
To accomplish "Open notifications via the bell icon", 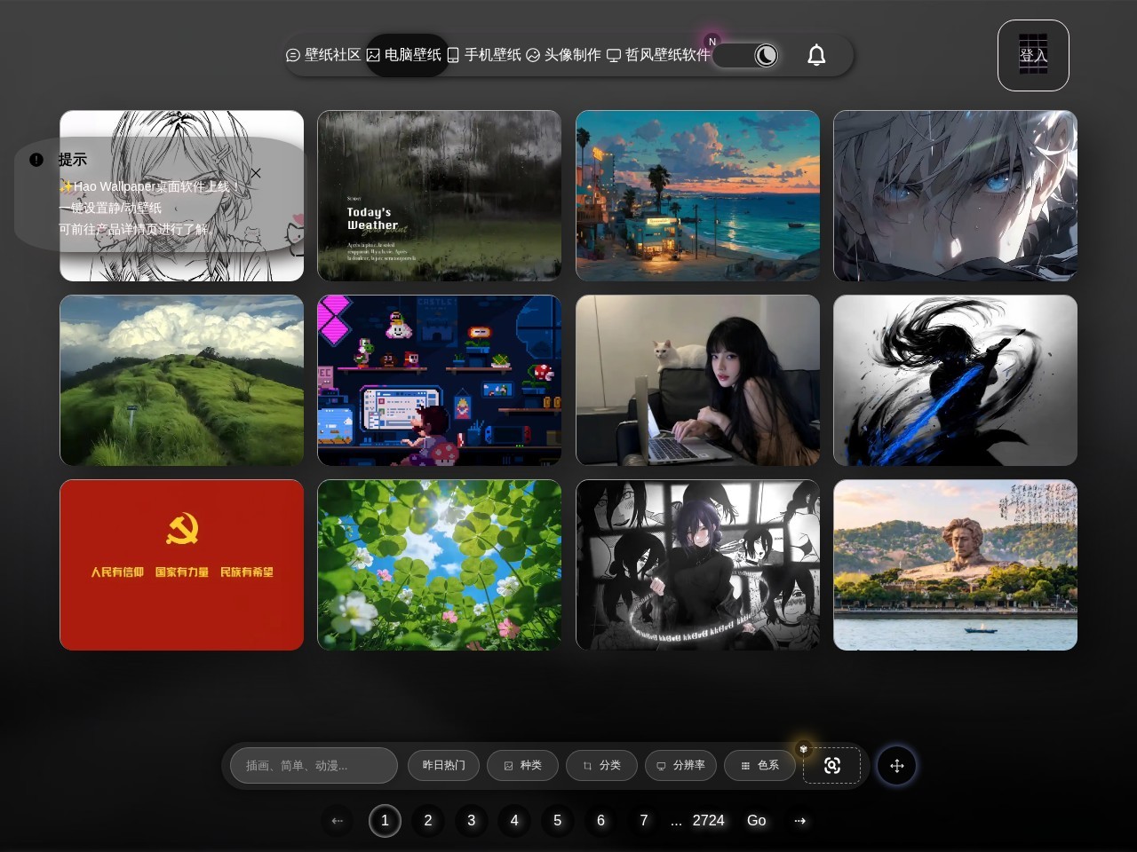I will [816, 55].
